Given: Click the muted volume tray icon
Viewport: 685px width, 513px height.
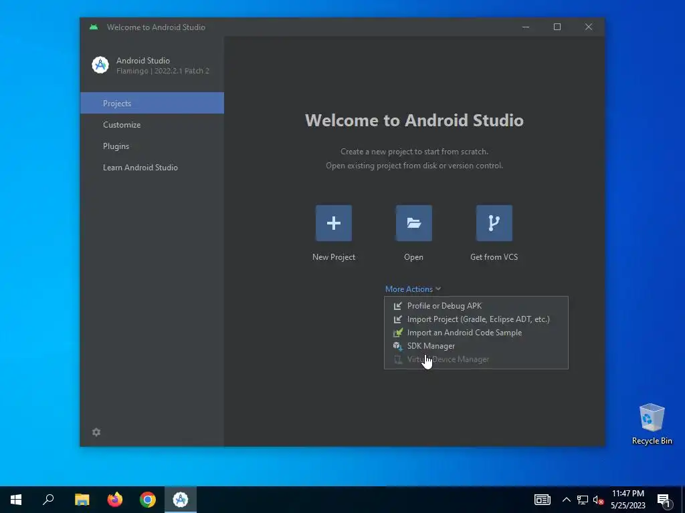Looking at the screenshot, I should (599, 500).
